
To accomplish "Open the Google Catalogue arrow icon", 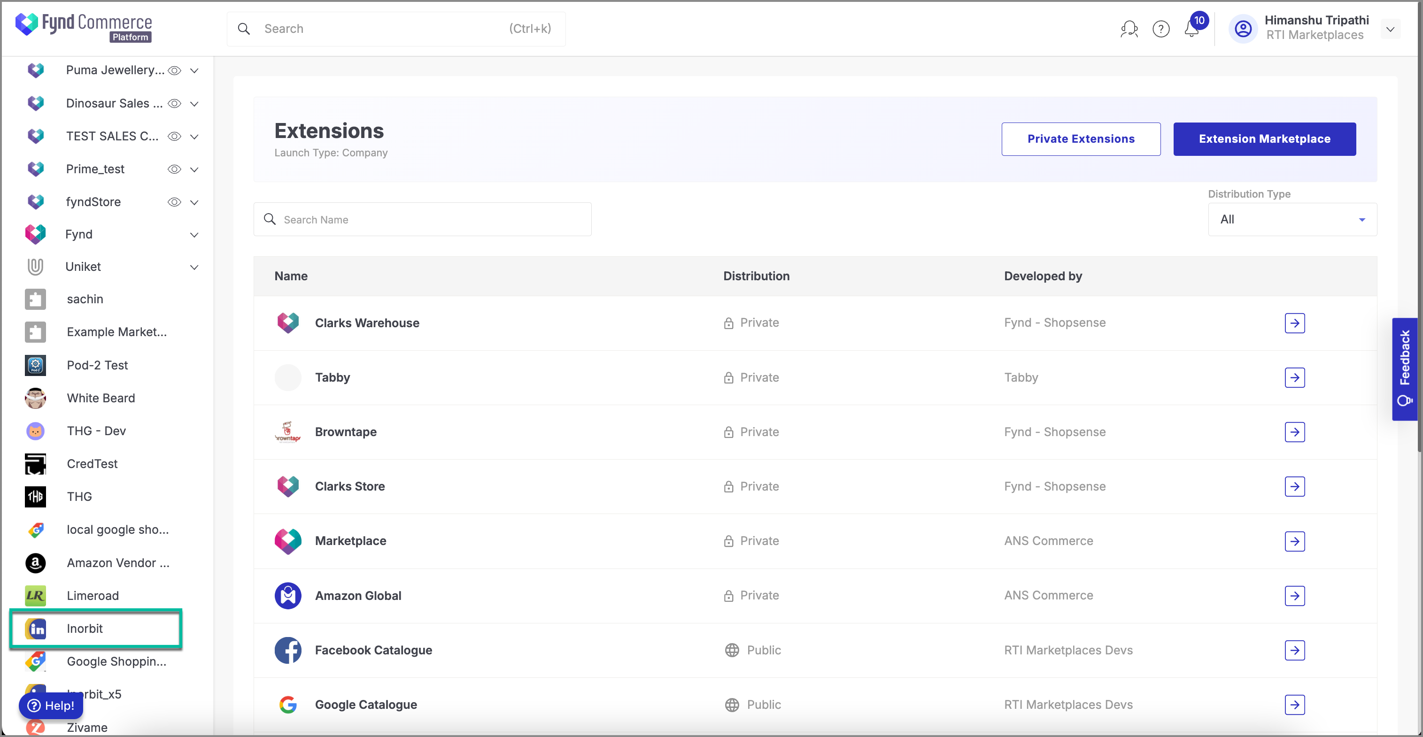I will point(1294,705).
